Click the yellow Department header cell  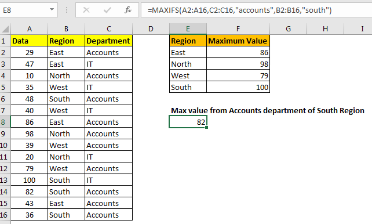point(108,41)
